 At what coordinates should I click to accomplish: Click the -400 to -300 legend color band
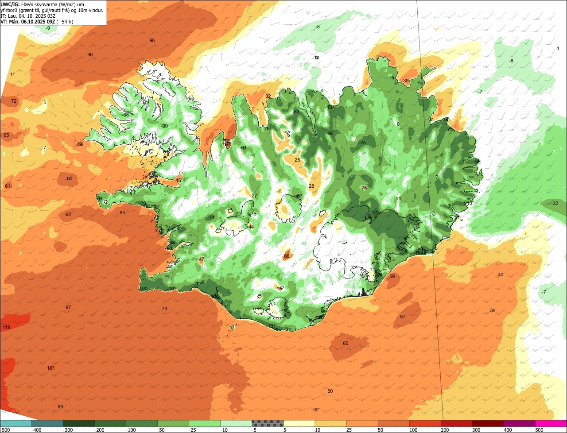(x=47, y=423)
